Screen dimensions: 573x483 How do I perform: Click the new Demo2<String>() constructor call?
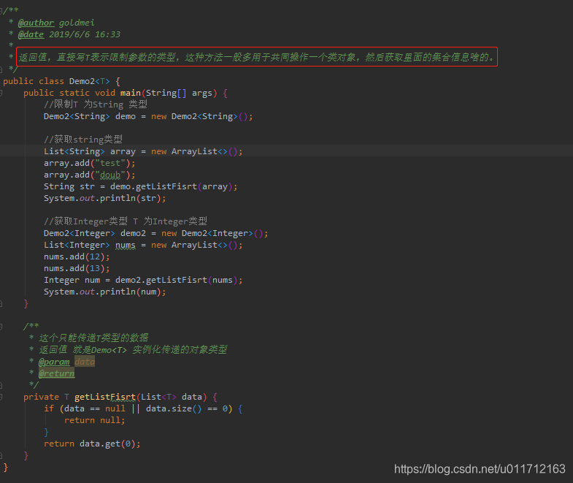tap(199, 116)
